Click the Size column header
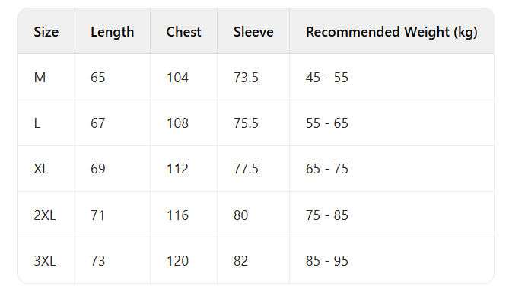509x296 pixels. coord(46,32)
